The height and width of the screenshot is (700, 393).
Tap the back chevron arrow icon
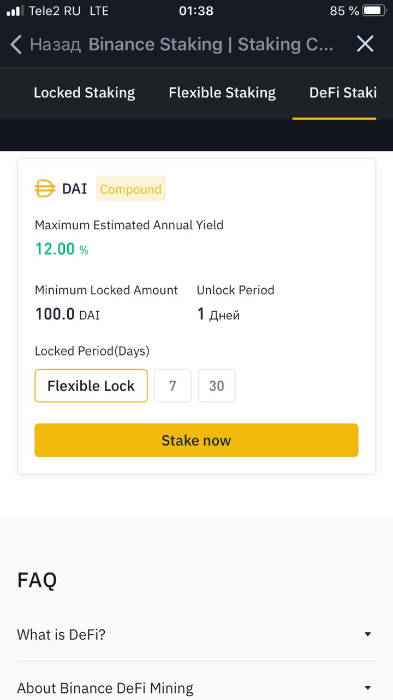(x=16, y=44)
